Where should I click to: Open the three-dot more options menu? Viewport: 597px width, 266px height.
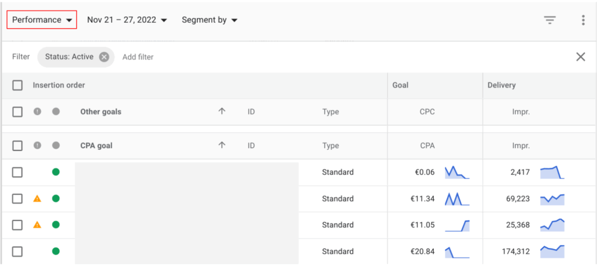click(x=583, y=20)
